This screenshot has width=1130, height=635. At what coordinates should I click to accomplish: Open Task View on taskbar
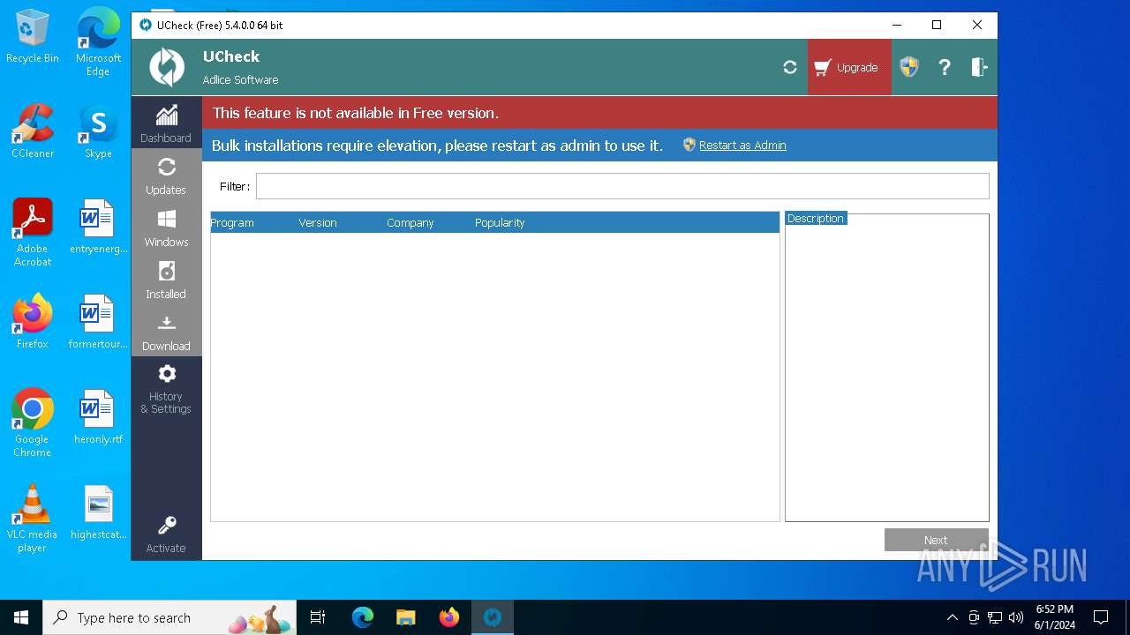[318, 617]
